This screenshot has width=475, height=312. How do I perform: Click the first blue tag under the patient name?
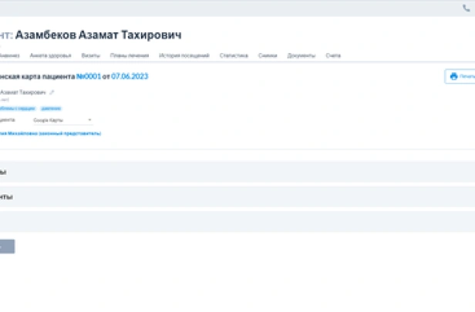pos(18,109)
